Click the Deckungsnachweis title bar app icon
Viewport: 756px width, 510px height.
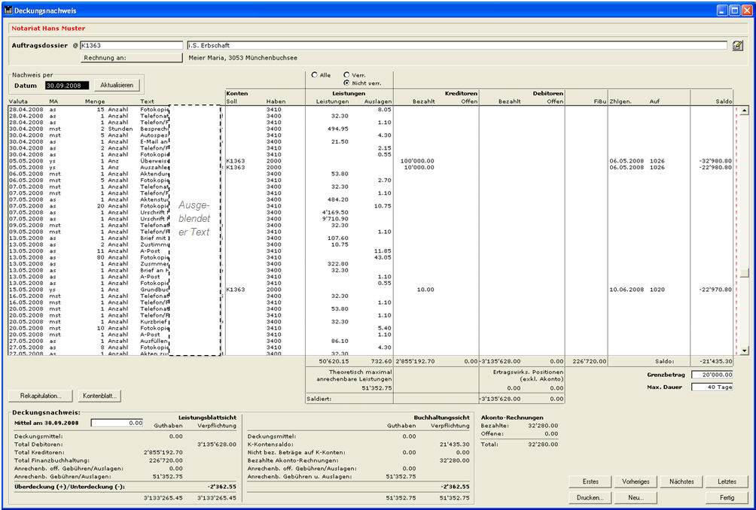[8, 10]
